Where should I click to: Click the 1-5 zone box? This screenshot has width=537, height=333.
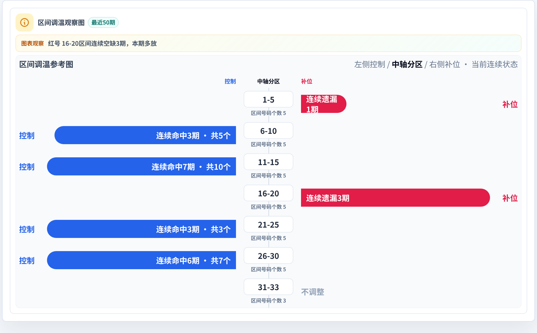coord(268,99)
